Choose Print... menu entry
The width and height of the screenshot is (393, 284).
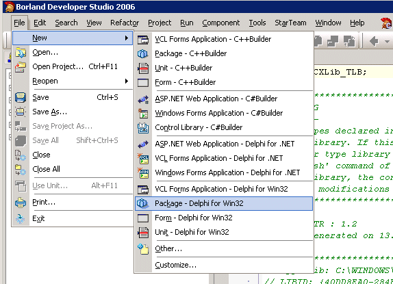coord(73,203)
